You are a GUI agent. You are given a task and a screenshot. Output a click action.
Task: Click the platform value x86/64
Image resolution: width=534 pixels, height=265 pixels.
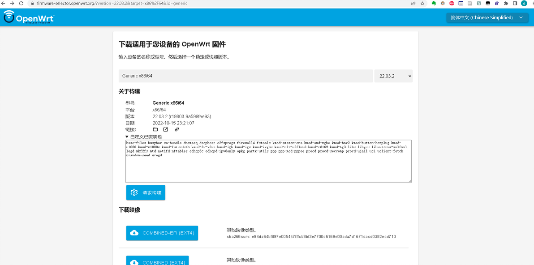click(159, 110)
